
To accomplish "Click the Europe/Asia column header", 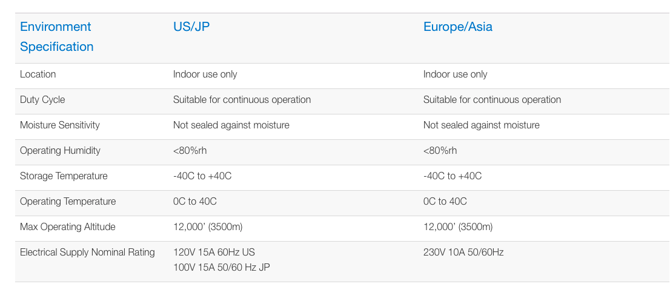I will click(457, 27).
